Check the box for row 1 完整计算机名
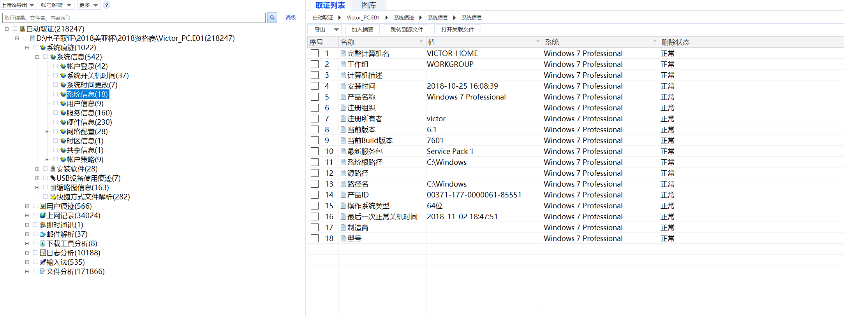 pyautogui.click(x=315, y=53)
